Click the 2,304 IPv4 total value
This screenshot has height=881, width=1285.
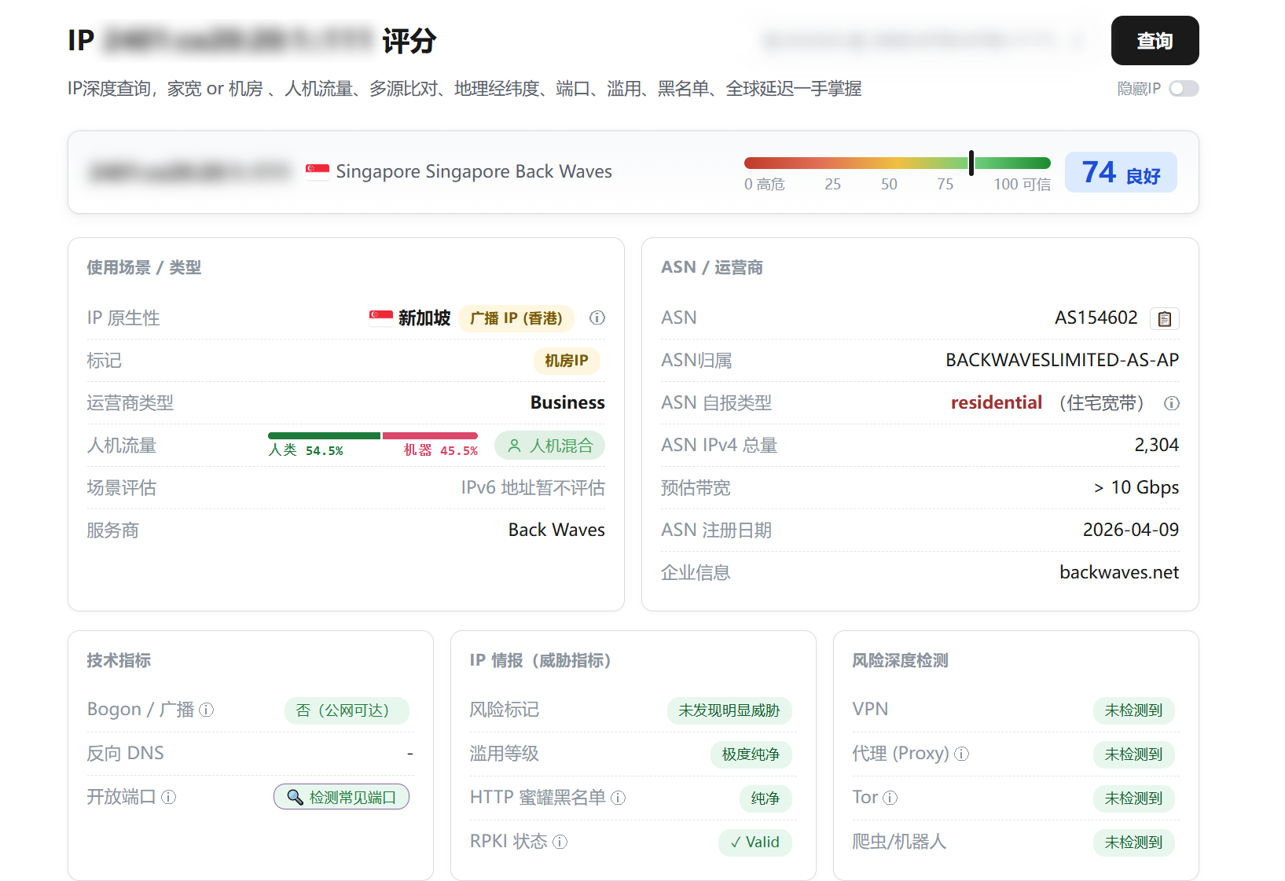point(1157,445)
